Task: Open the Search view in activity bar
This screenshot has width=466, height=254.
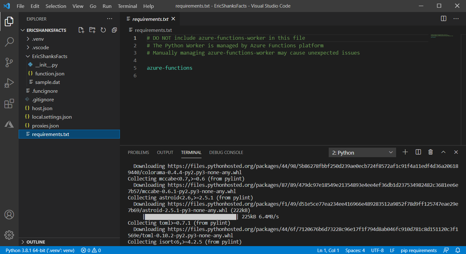Action: [x=9, y=42]
